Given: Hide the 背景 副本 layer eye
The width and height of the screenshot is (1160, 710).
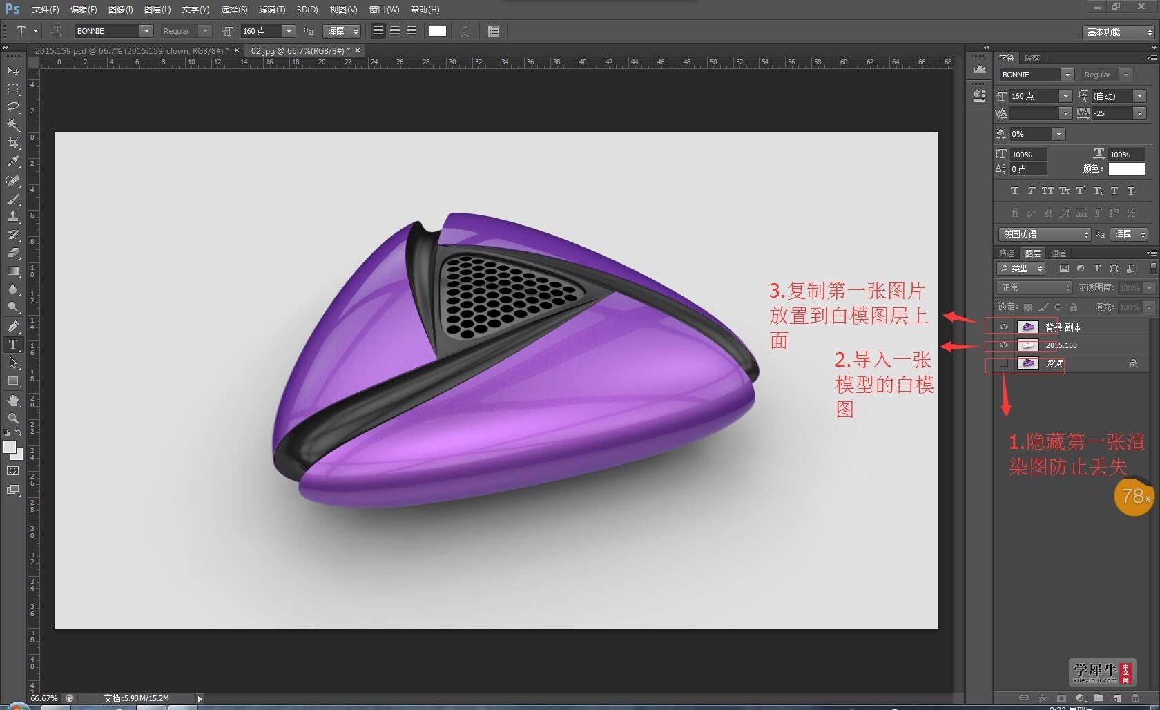Looking at the screenshot, I should (x=1003, y=327).
